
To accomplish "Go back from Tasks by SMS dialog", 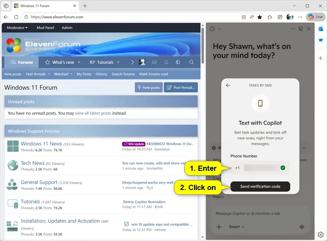I will 228,85.
